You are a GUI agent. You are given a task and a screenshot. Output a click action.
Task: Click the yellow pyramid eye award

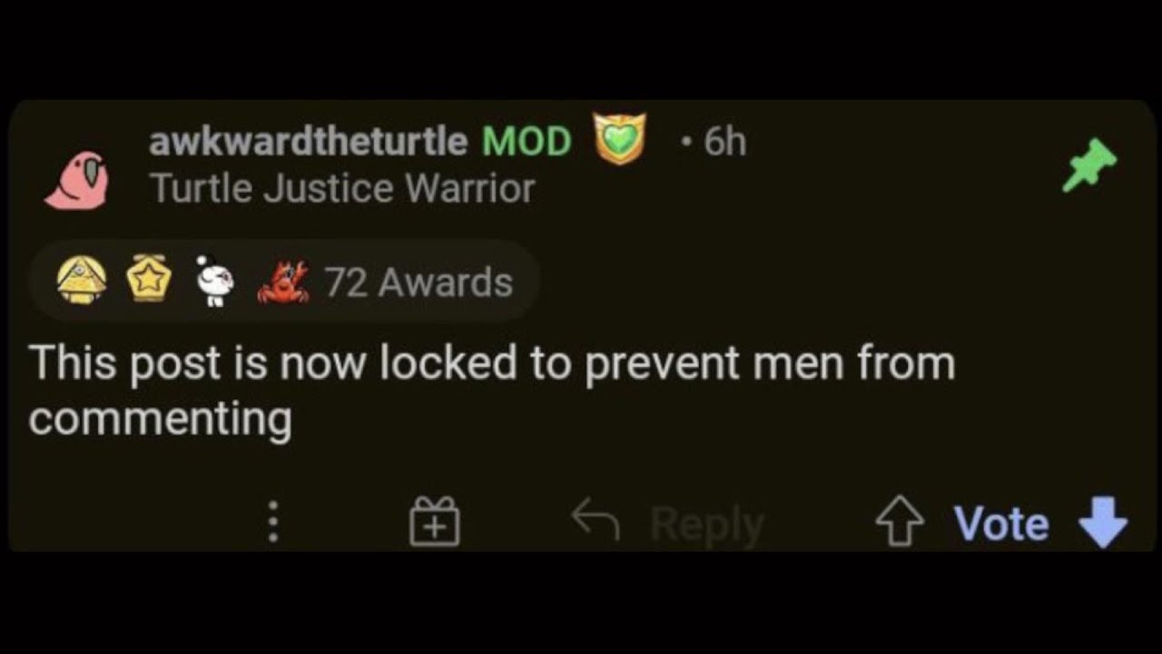pyautogui.click(x=82, y=280)
